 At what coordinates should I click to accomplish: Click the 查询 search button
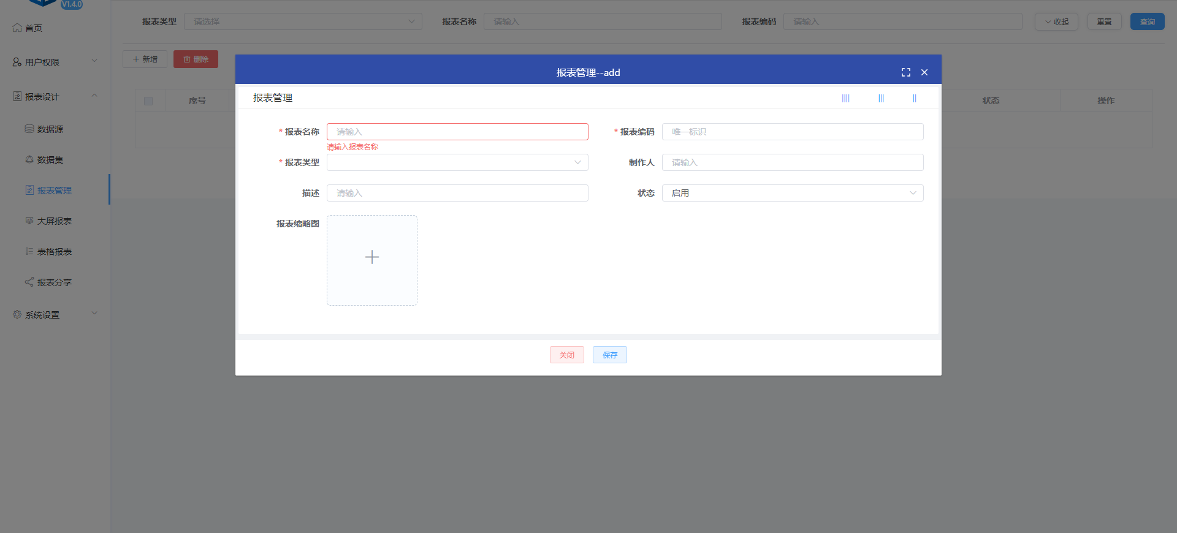click(1148, 21)
